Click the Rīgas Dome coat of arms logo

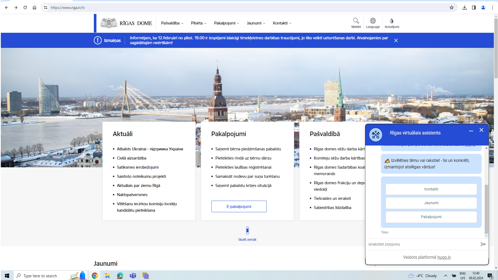coord(109,23)
